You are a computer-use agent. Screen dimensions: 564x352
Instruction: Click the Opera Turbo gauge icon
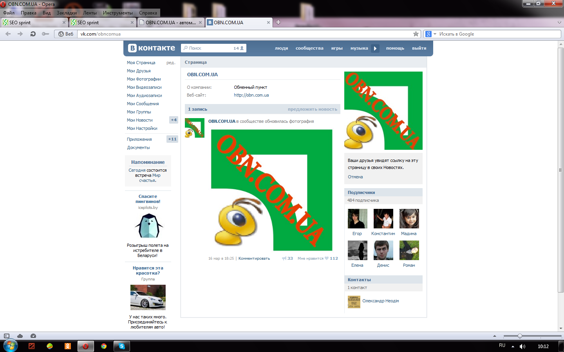pos(33,336)
